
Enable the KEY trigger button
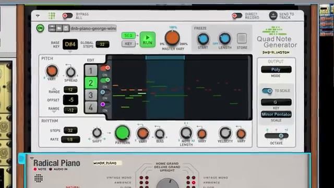[128, 44]
